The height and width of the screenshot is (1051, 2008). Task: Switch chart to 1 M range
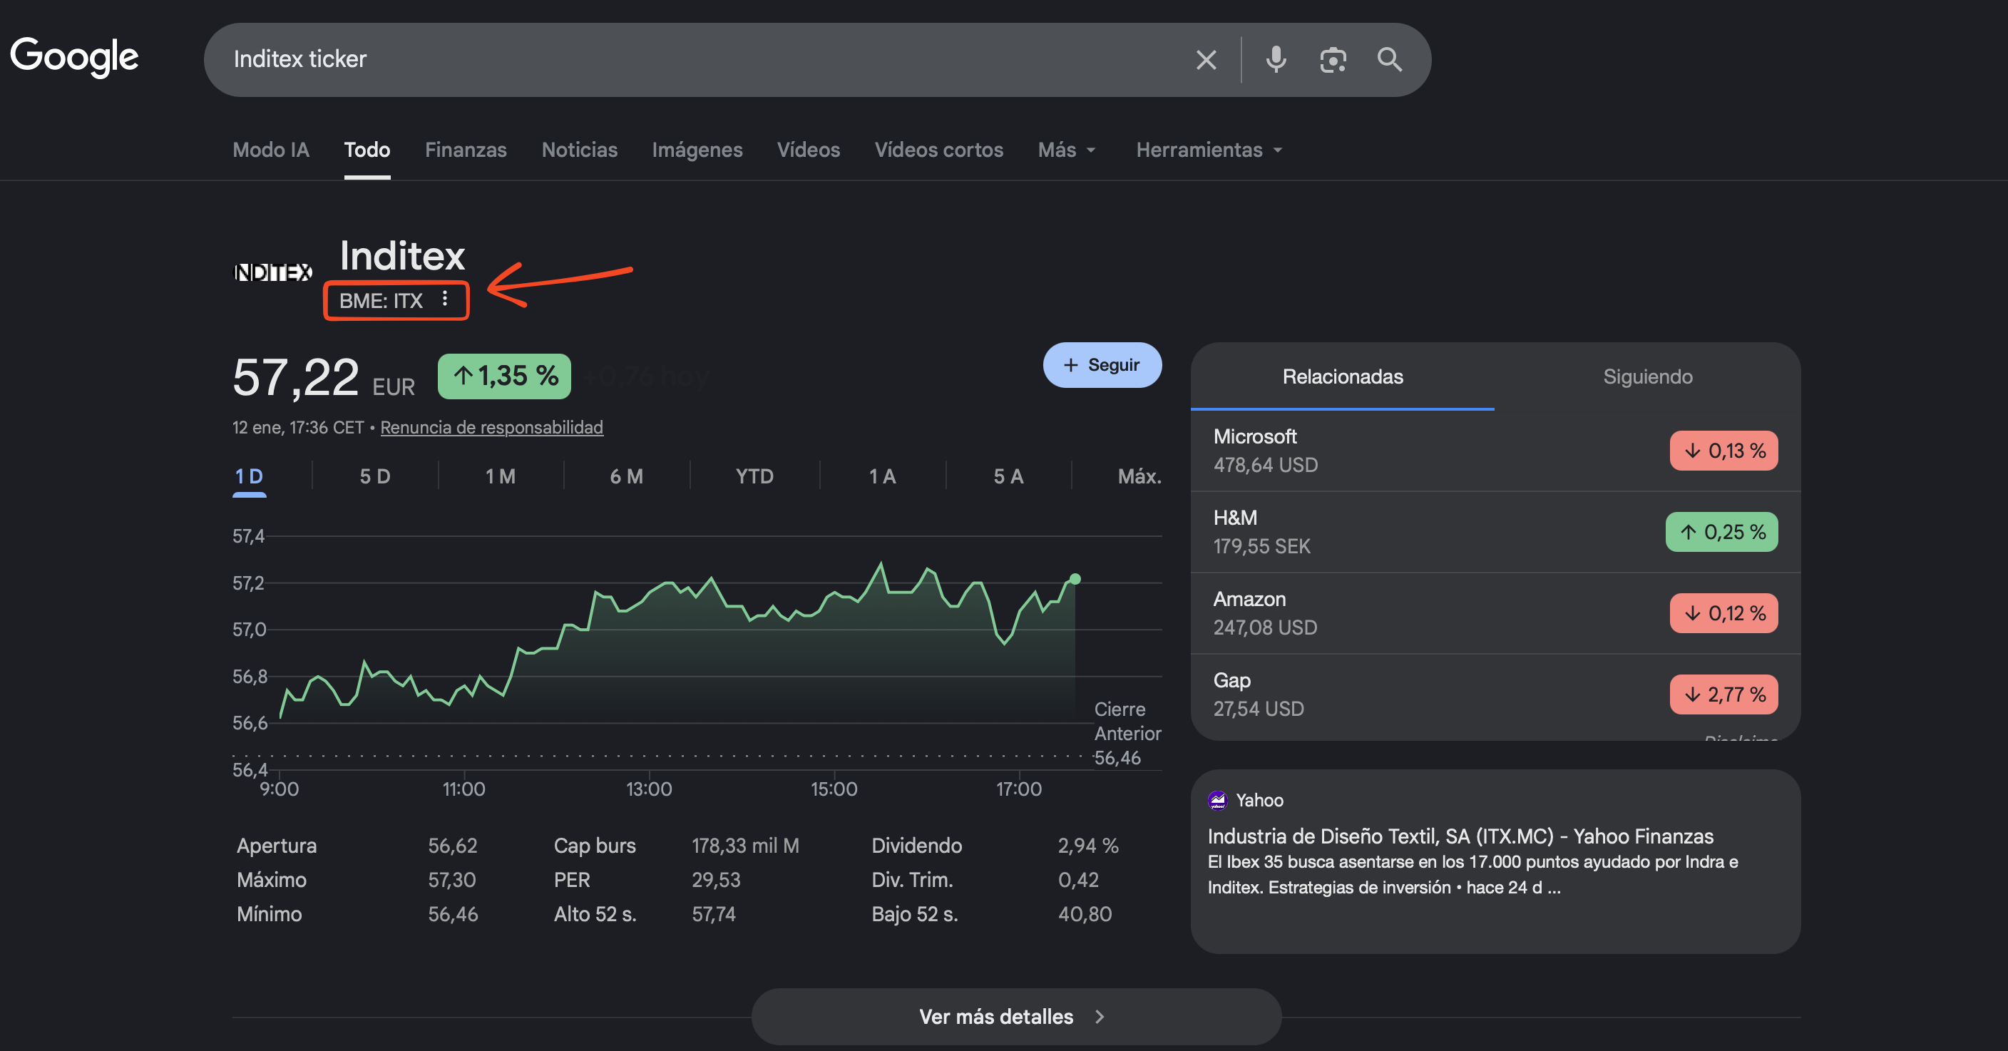501,476
